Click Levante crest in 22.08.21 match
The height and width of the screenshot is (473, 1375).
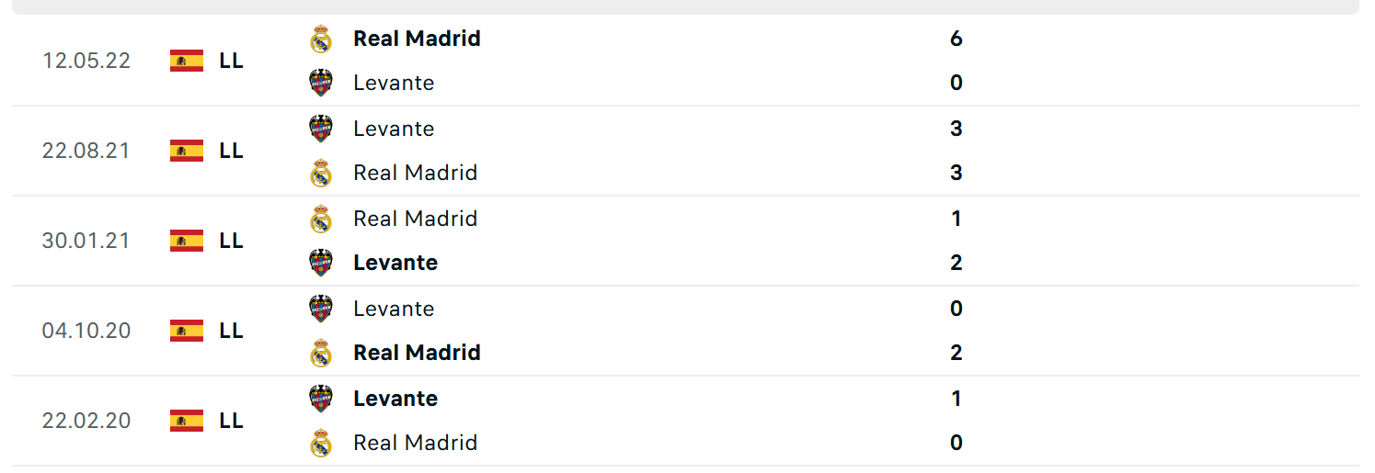[320, 129]
